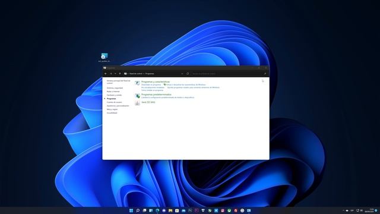
Task: Launch Microsoft Edge from the taskbar
Action: tap(157, 210)
